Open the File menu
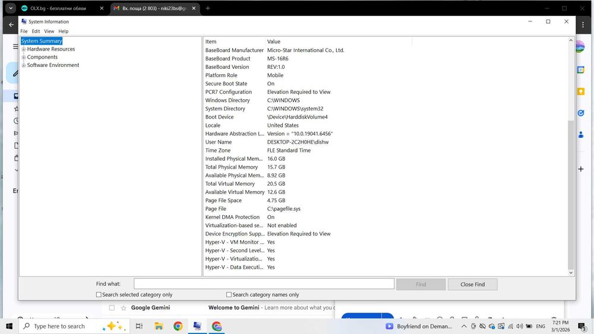 click(x=24, y=31)
